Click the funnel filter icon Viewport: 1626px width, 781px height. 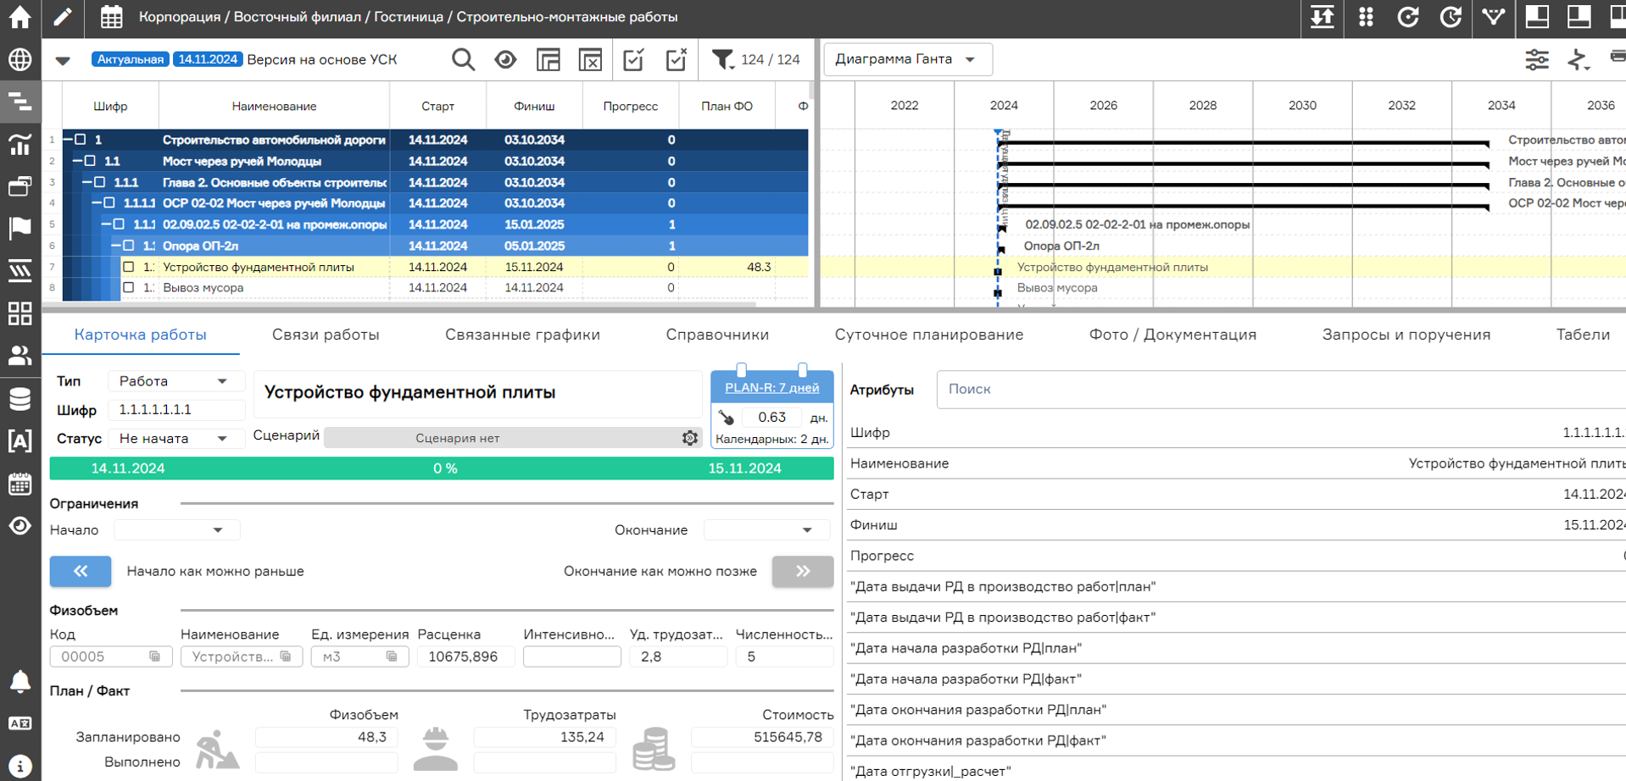click(x=722, y=59)
